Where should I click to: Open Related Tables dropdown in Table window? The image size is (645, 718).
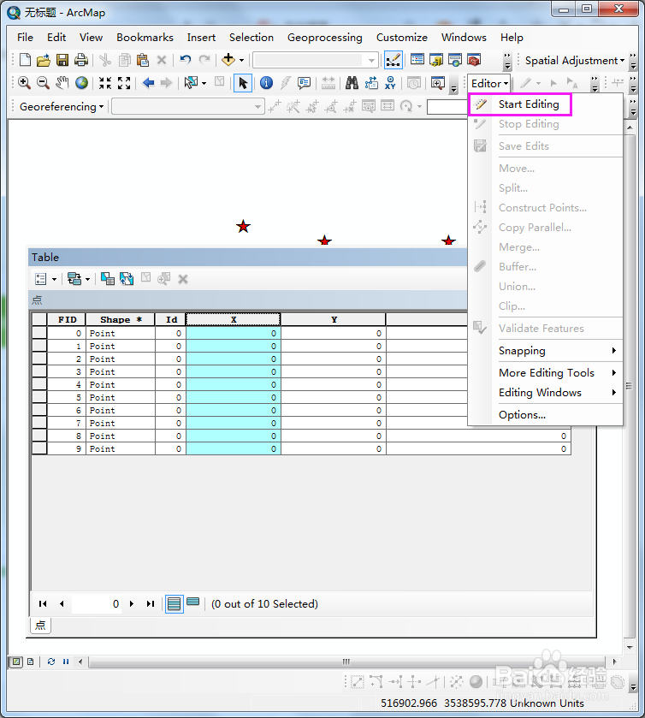(79, 278)
